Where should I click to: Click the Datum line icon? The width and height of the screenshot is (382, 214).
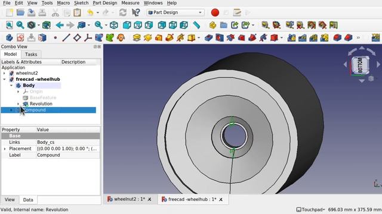66,37
